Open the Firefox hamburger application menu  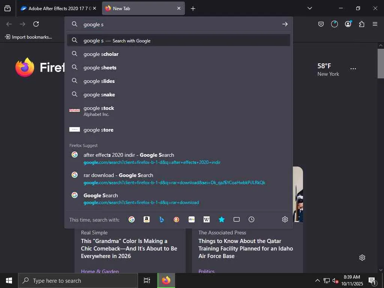(375, 24)
